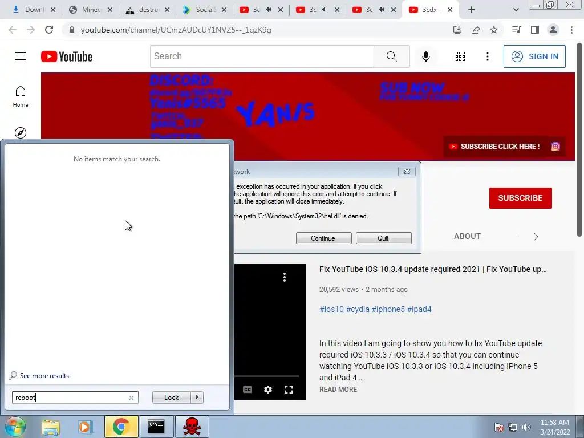Select the active 3cdx YouTube tab

coord(430,10)
